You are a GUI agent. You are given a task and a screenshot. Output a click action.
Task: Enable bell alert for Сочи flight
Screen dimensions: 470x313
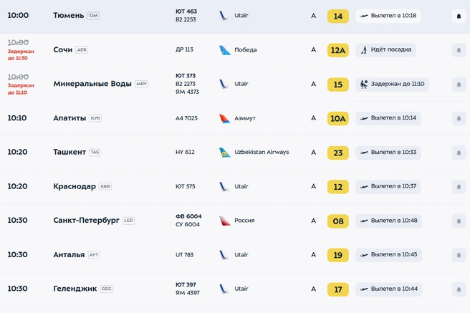[459, 50]
